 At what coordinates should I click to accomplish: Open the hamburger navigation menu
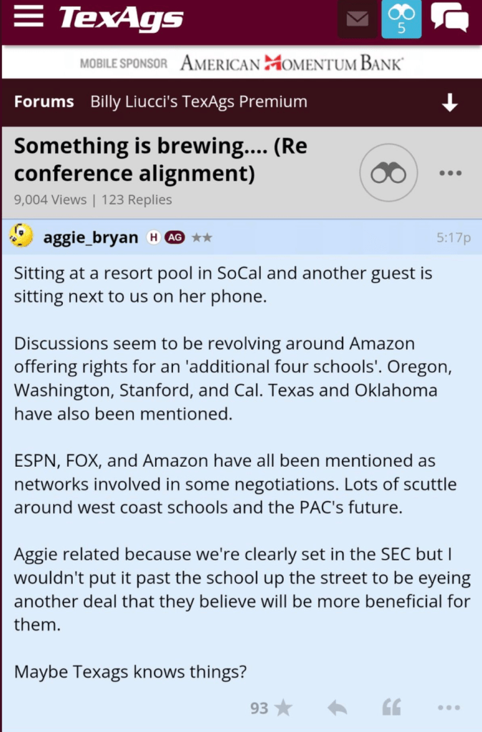(x=29, y=19)
